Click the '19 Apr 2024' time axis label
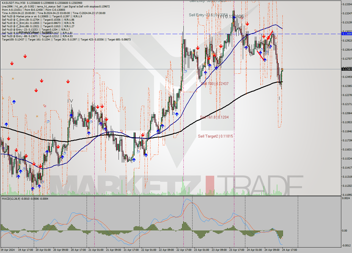The image size is (352, 253). pyautogui.click(x=8, y=250)
